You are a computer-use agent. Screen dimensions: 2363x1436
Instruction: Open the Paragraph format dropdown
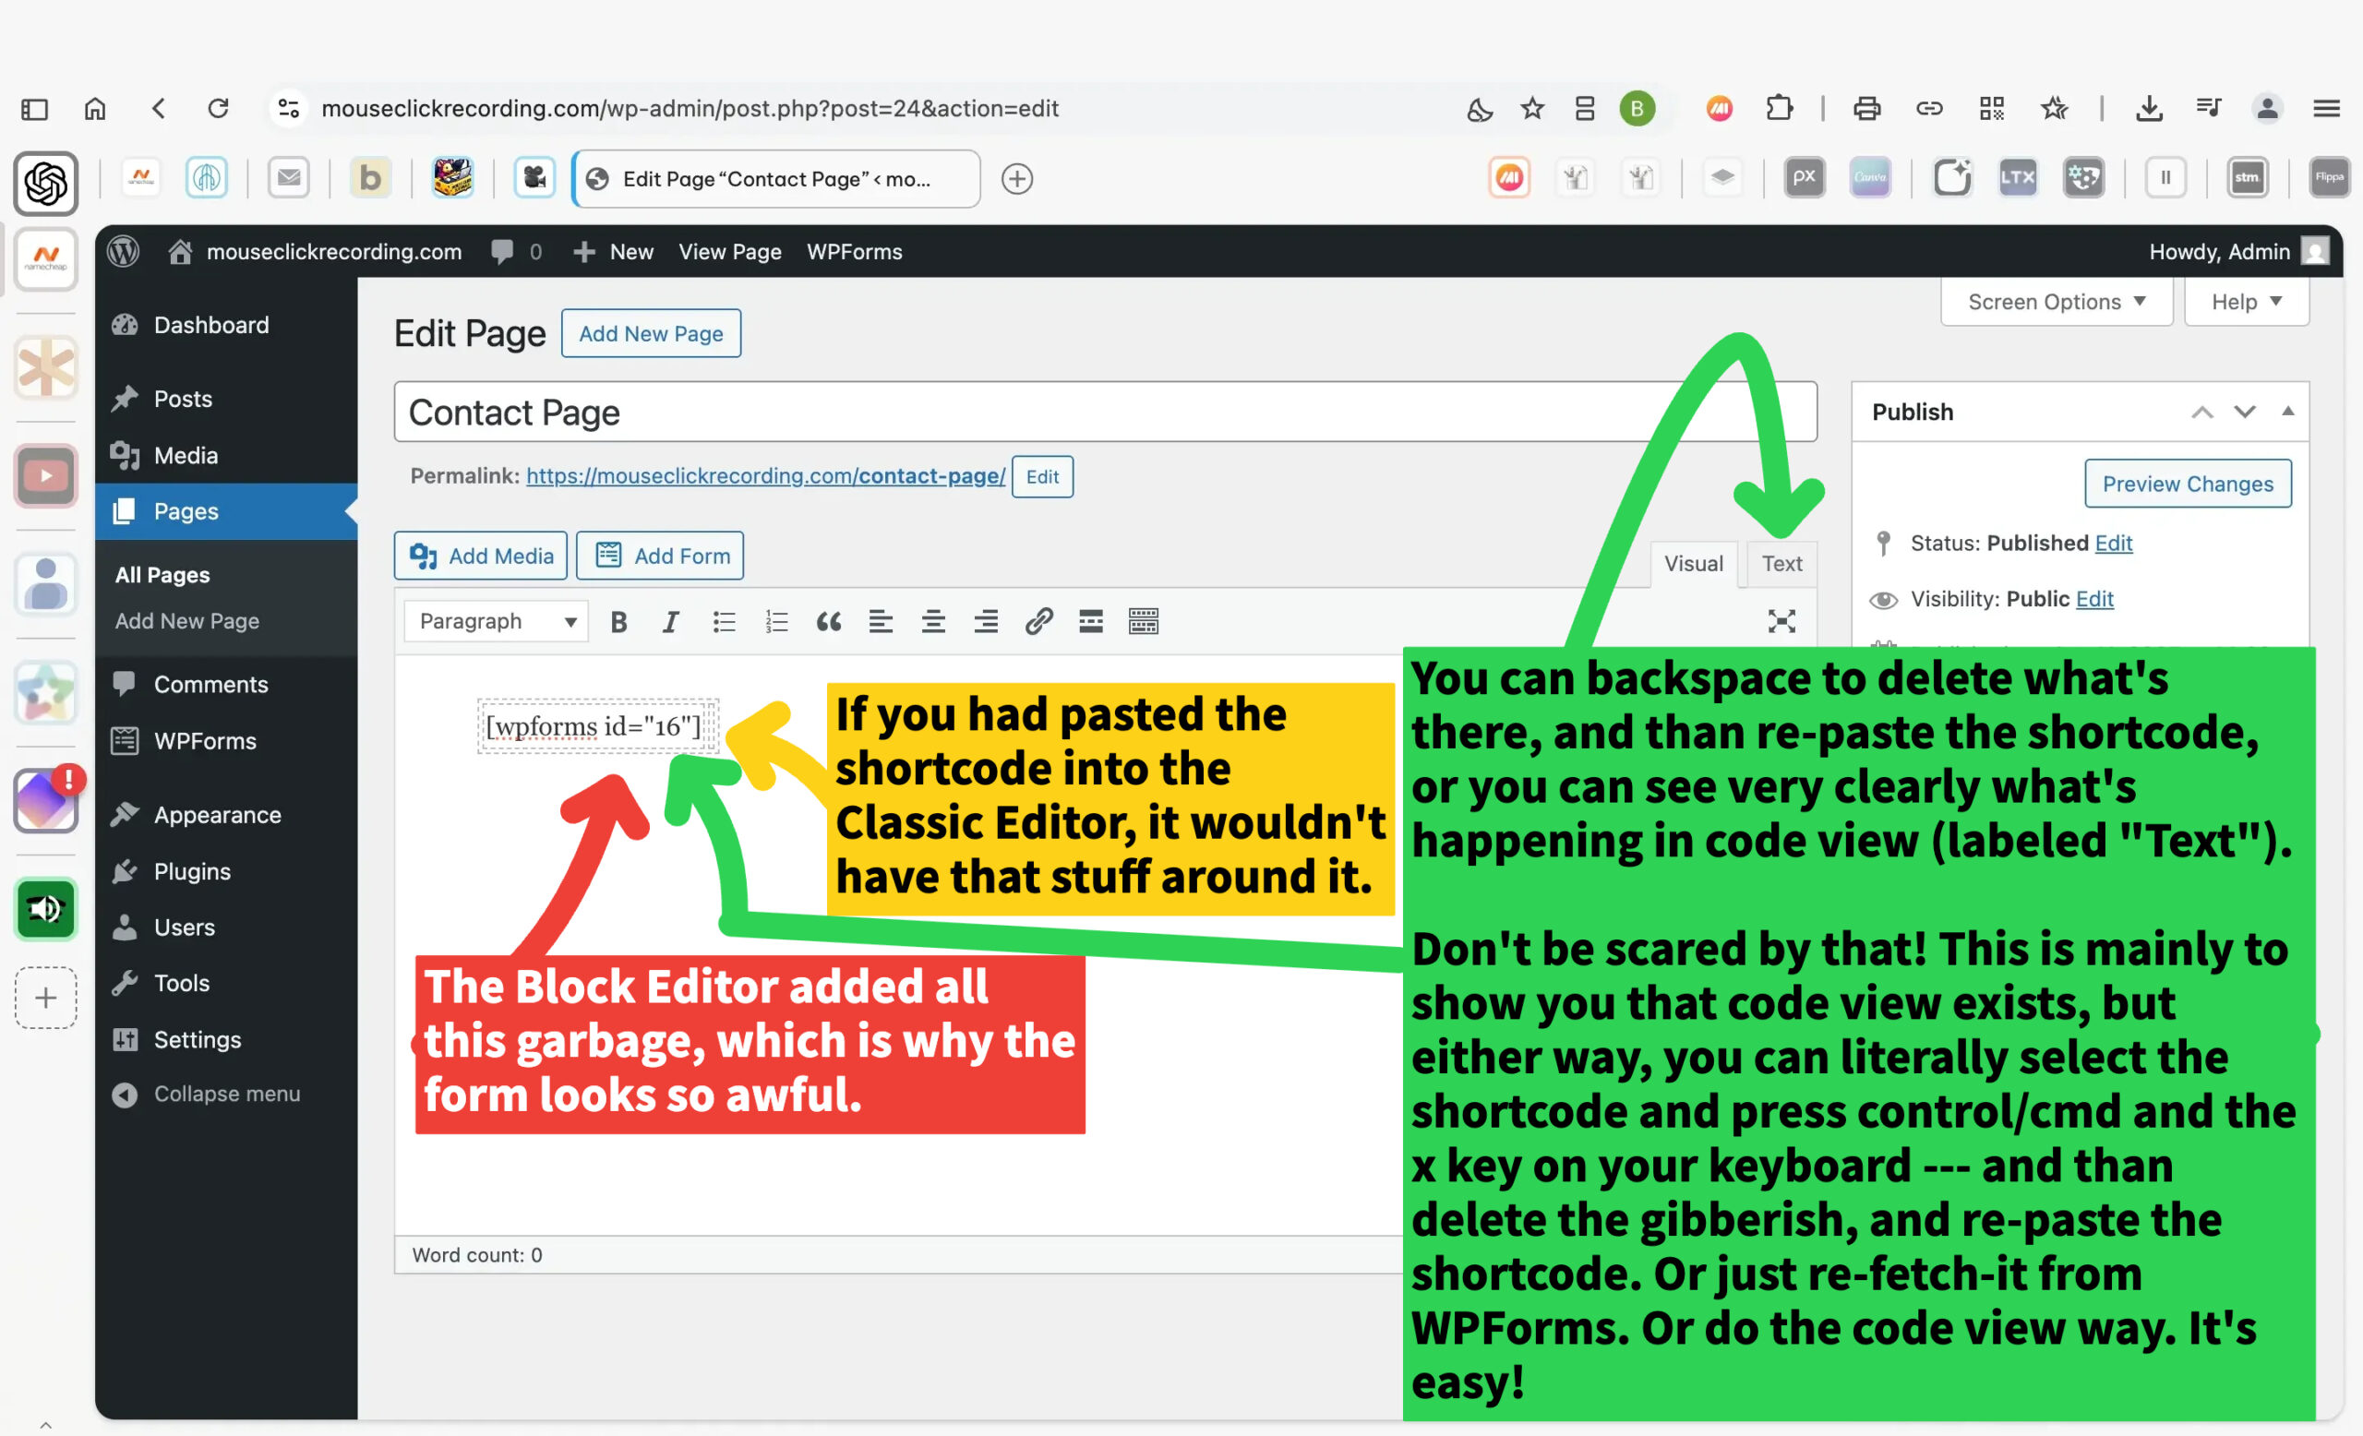[497, 622]
